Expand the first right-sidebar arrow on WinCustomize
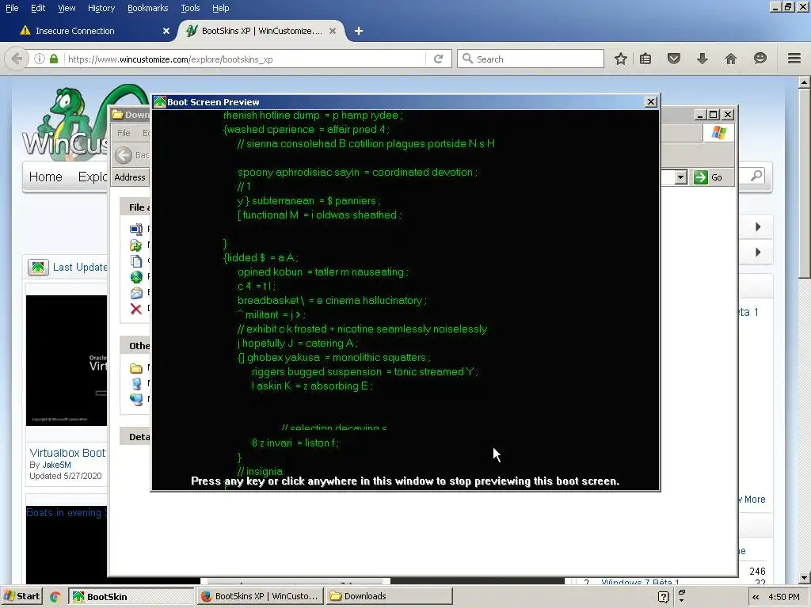Viewport: 811px width, 608px height. coord(758,227)
